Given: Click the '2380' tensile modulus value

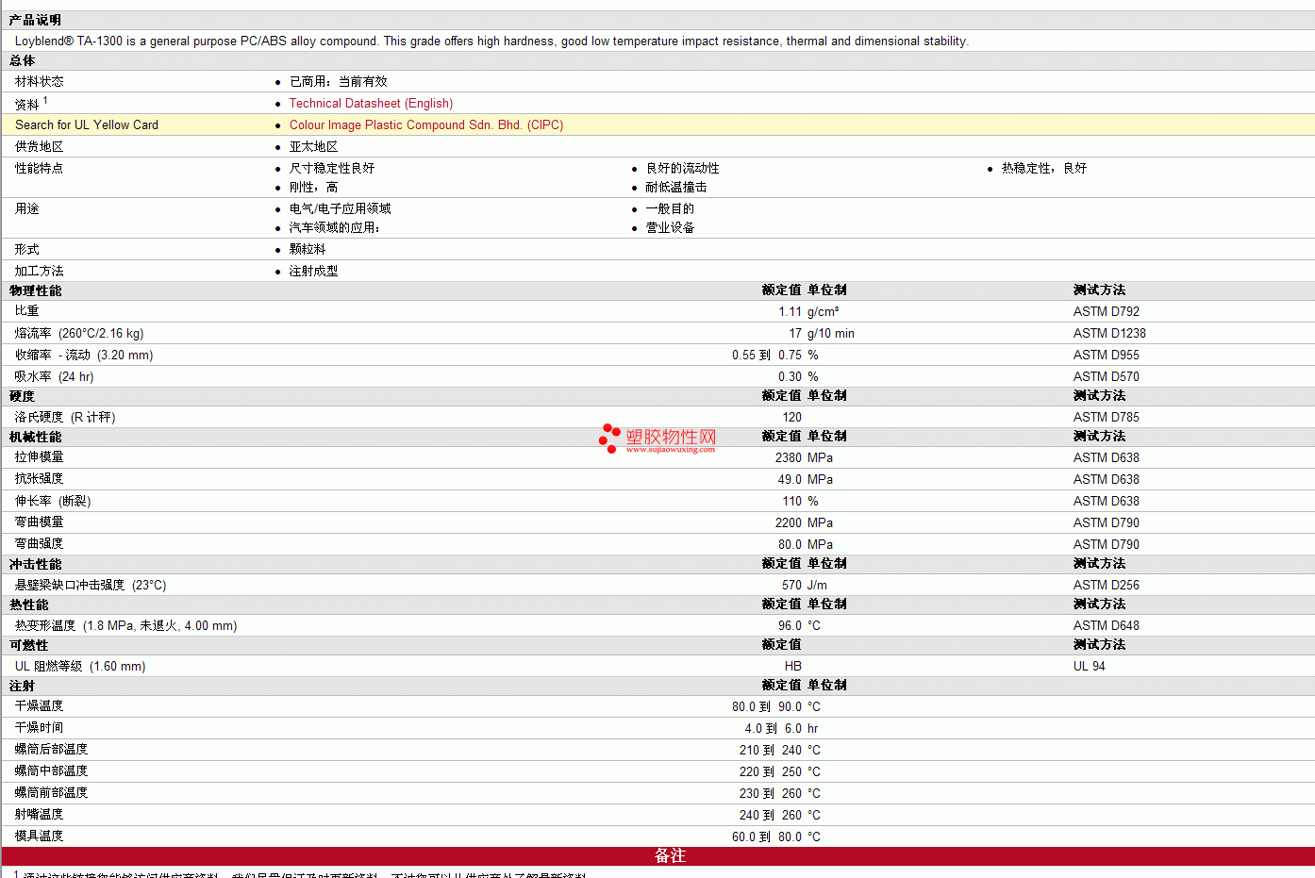Looking at the screenshot, I should (789, 458).
